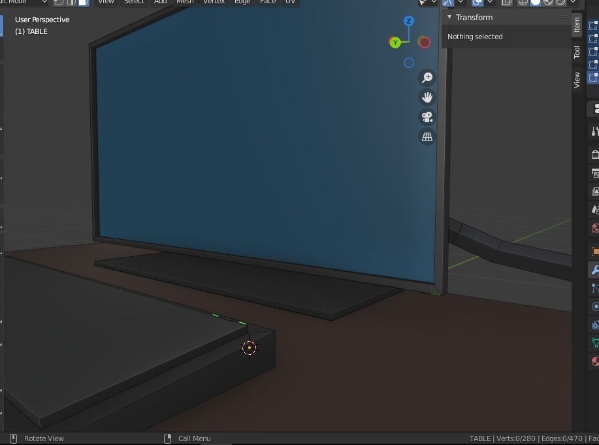This screenshot has width=599, height=445.
Task: Open gizmo options dropdown arrow
Action: (461, 3)
